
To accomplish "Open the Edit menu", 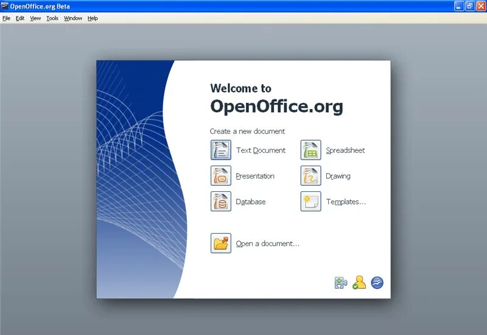I will [x=20, y=18].
